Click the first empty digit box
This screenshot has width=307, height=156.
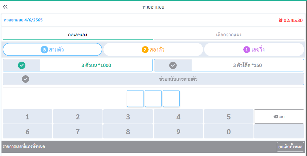135,99
